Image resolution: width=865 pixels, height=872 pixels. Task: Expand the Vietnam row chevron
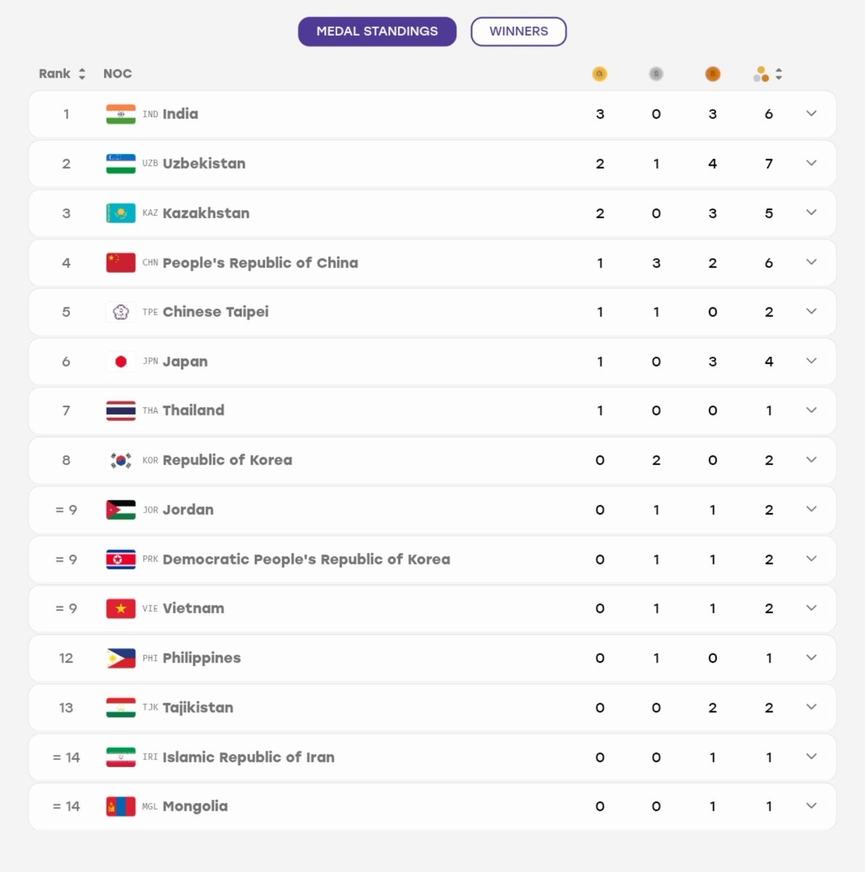click(811, 607)
